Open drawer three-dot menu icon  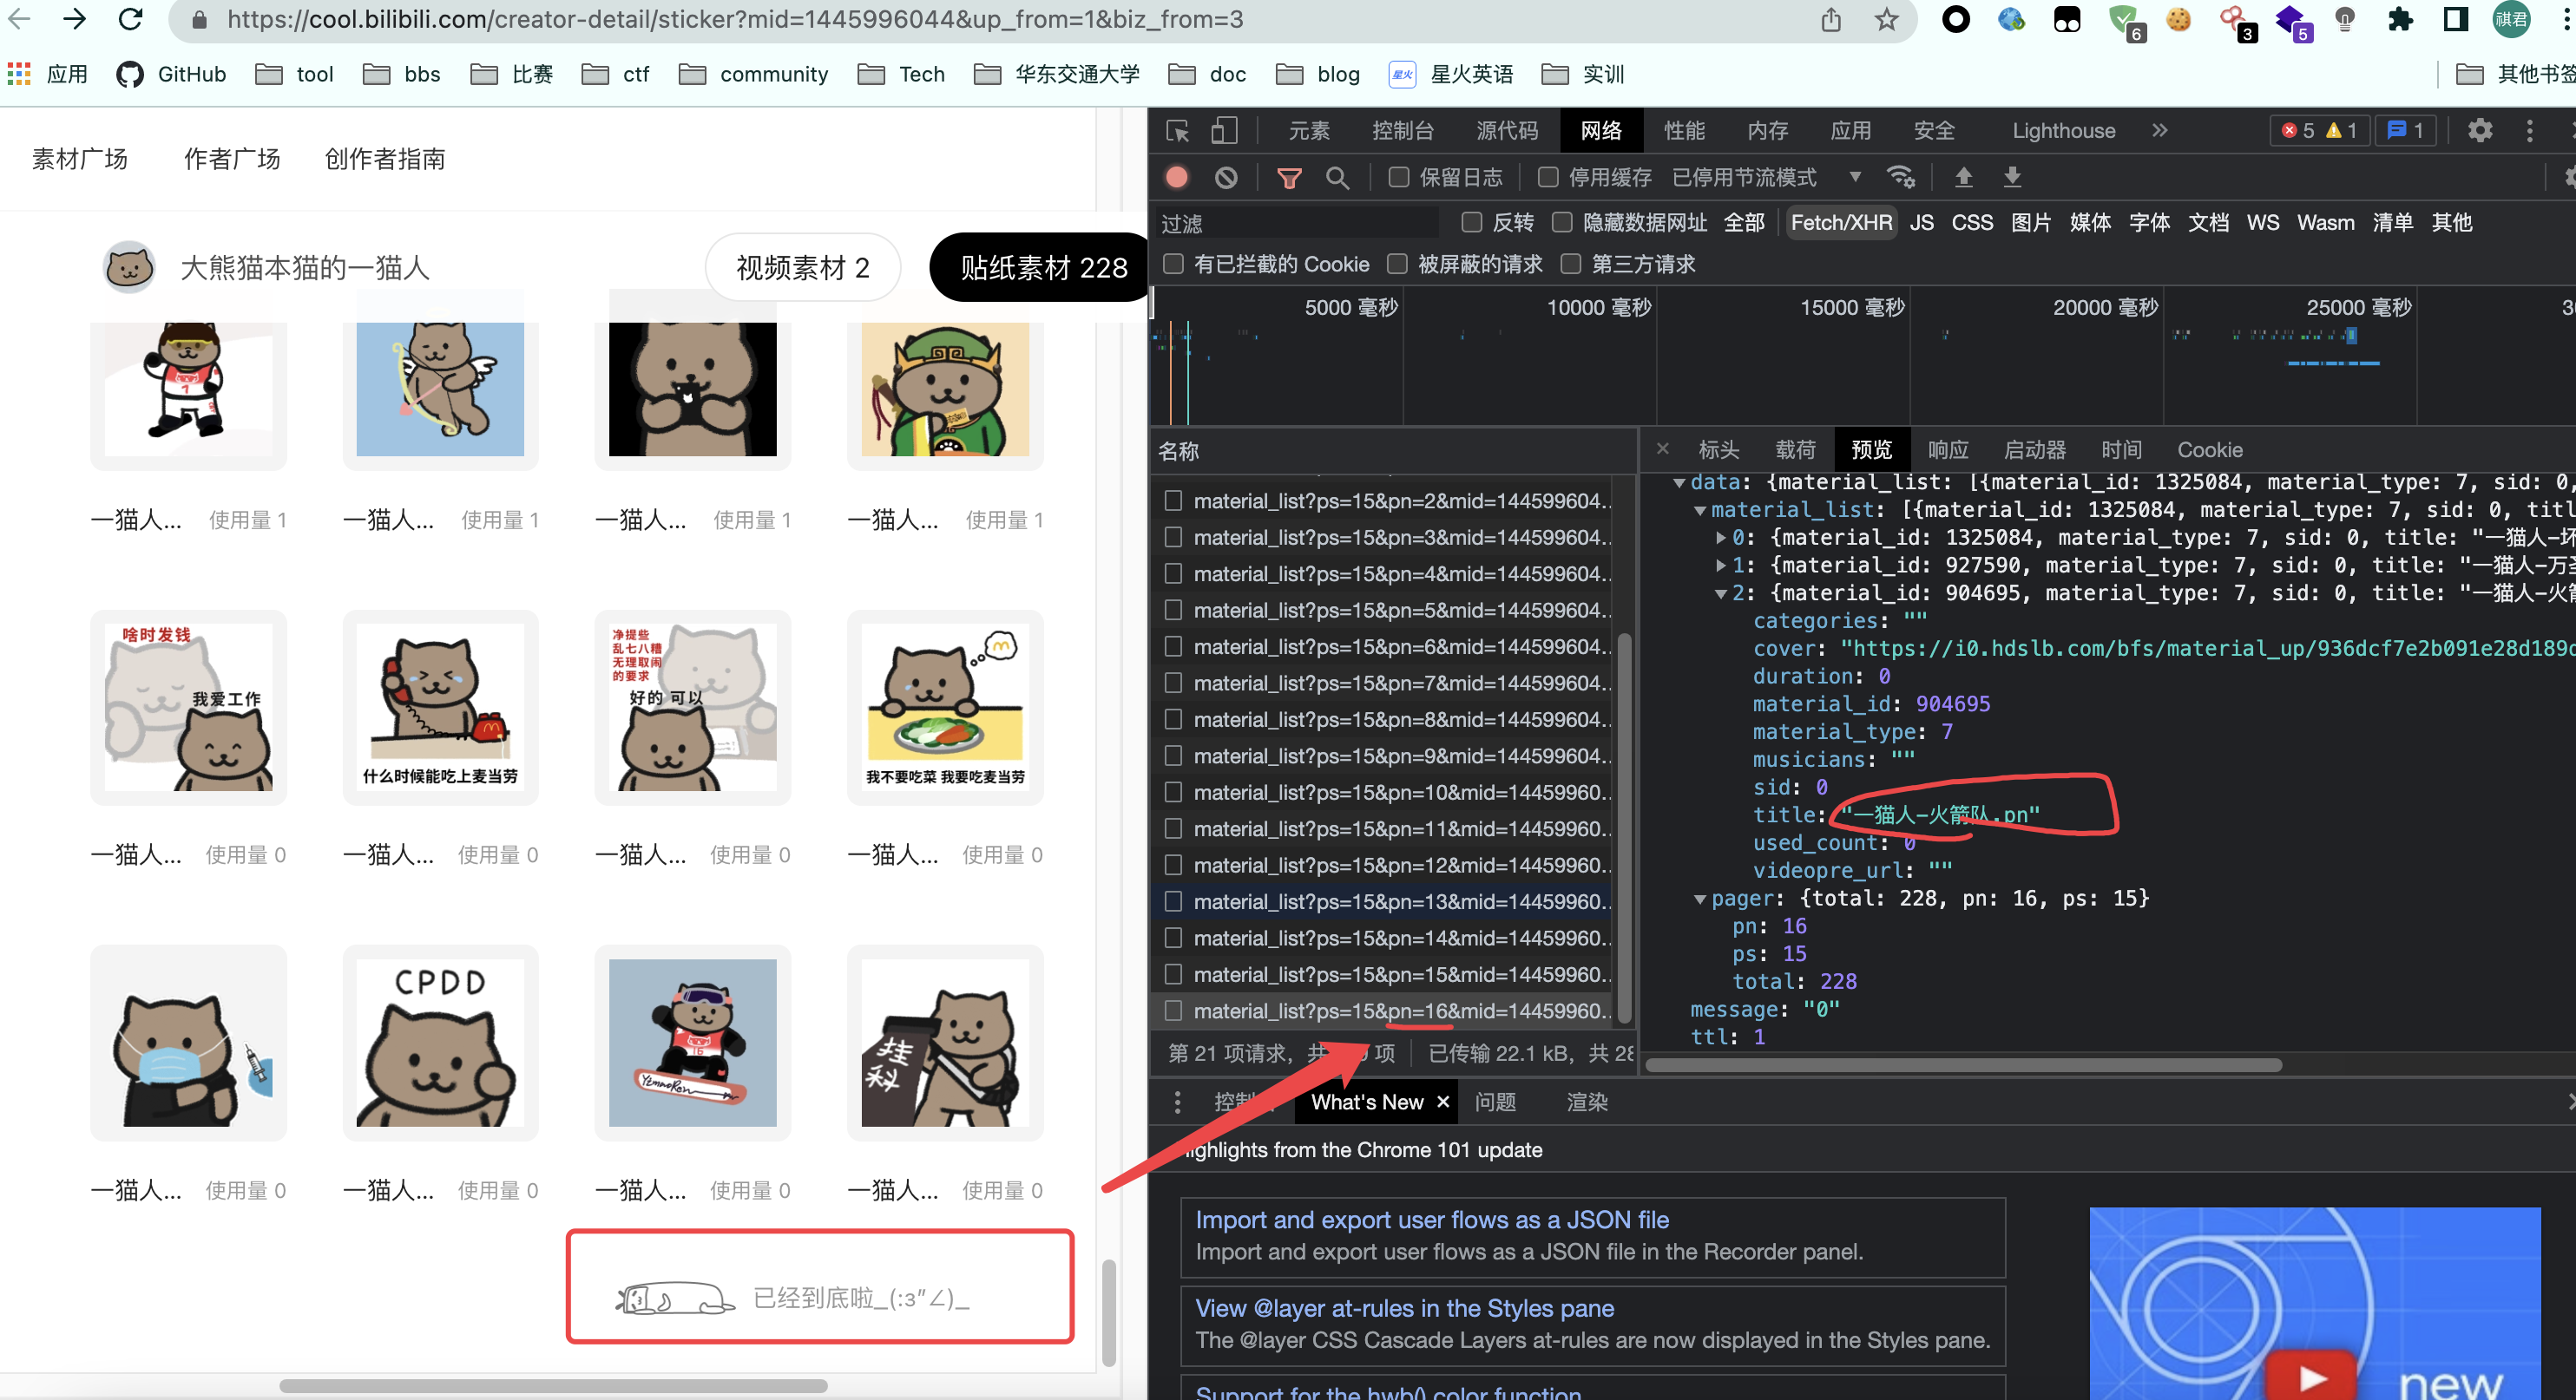tap(1177, 1102)
